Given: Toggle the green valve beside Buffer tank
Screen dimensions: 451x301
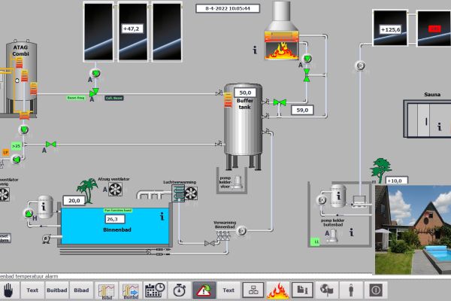Looking at the screenshot, I should point(278,102).
